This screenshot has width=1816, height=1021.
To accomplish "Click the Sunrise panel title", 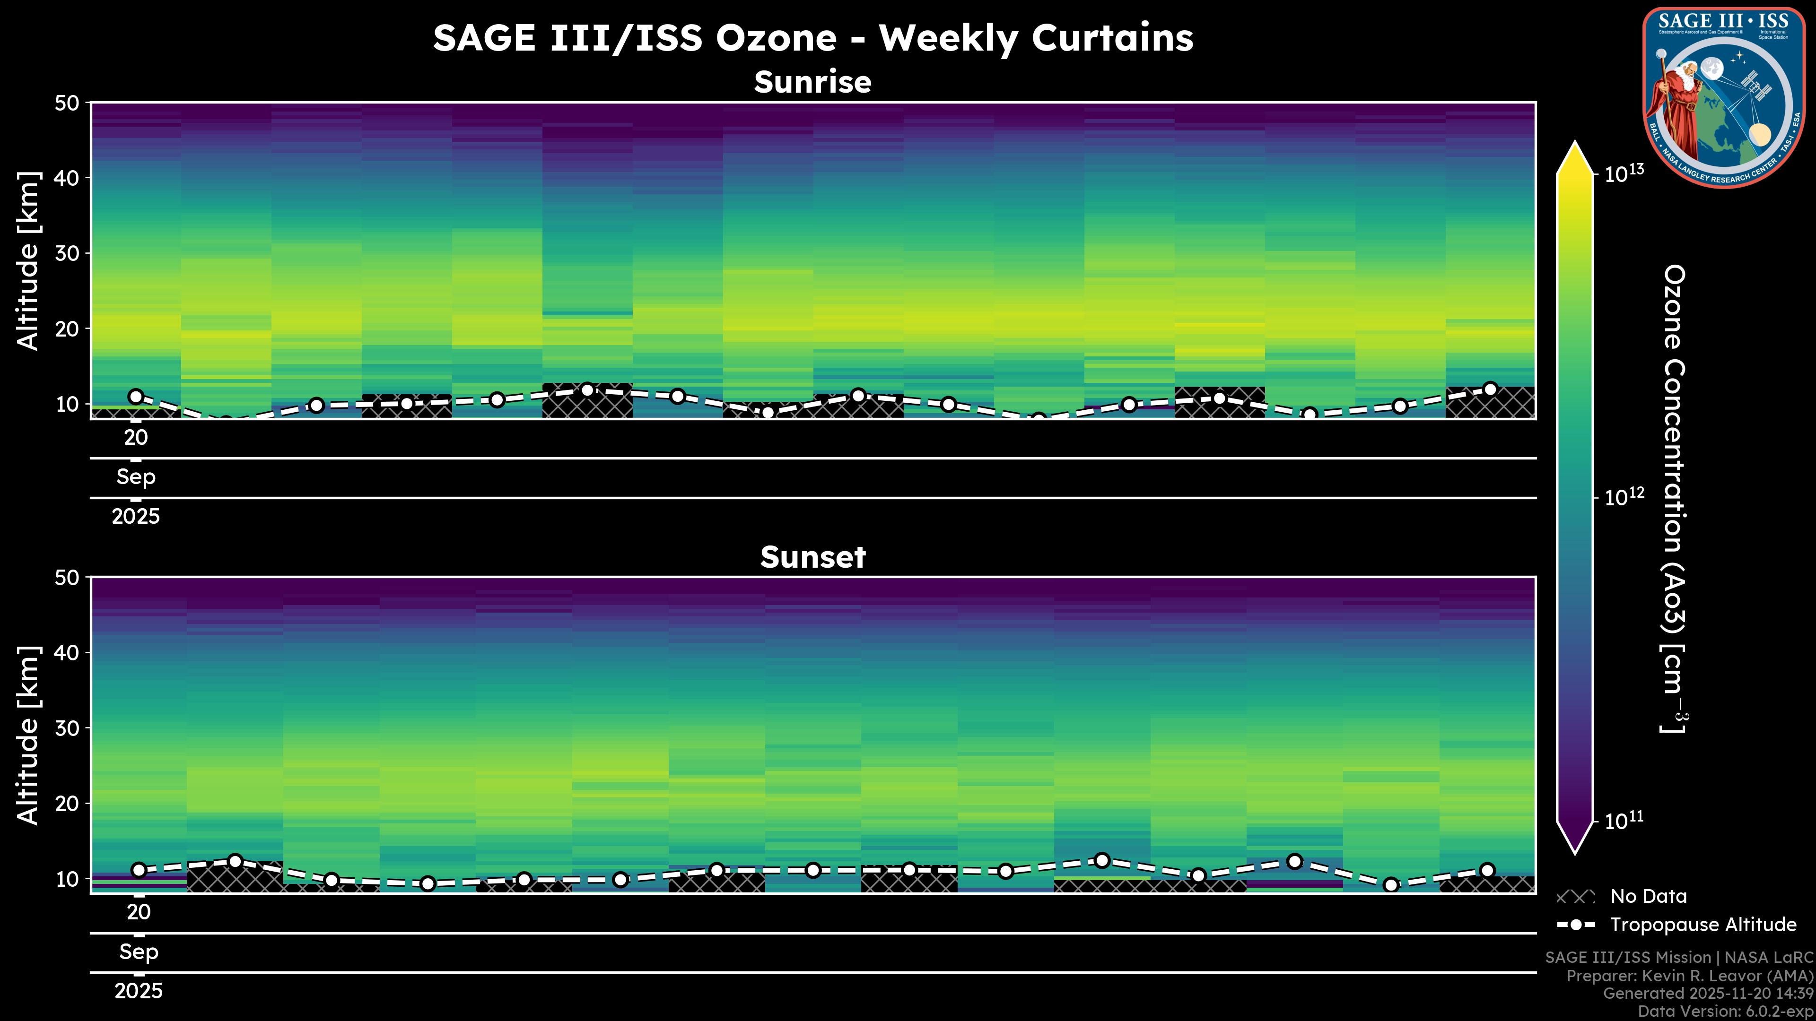I will click(813, 82).
